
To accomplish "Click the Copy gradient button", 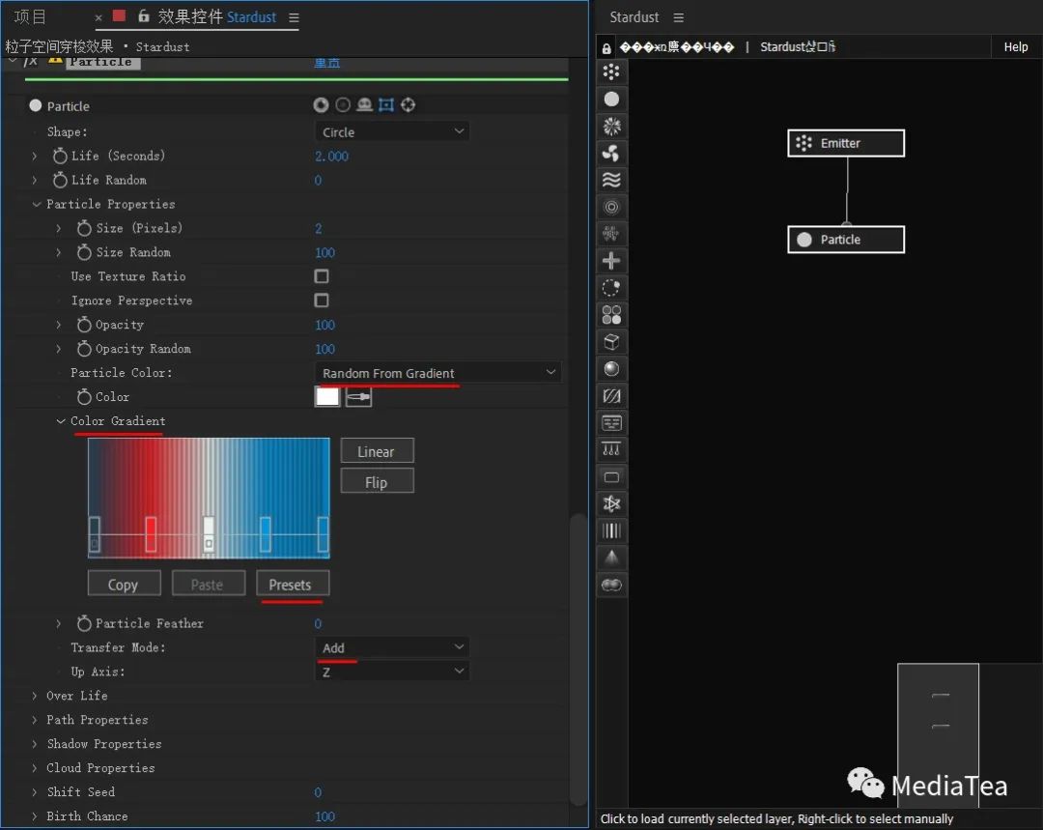I will point(124,584).
